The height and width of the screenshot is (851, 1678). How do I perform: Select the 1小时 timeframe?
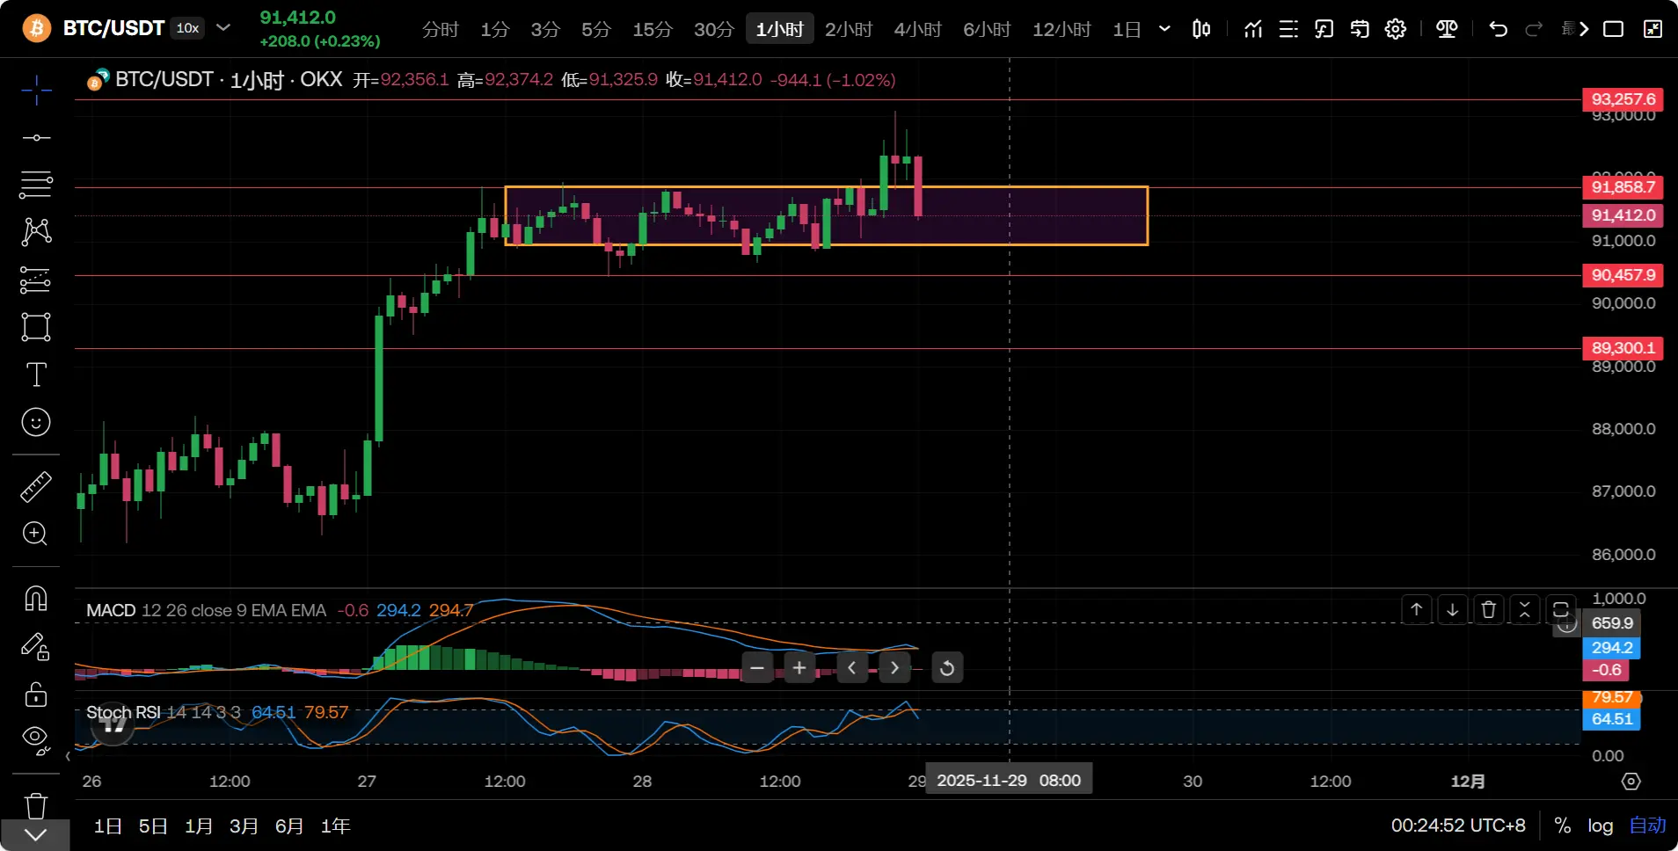point(780,29)
